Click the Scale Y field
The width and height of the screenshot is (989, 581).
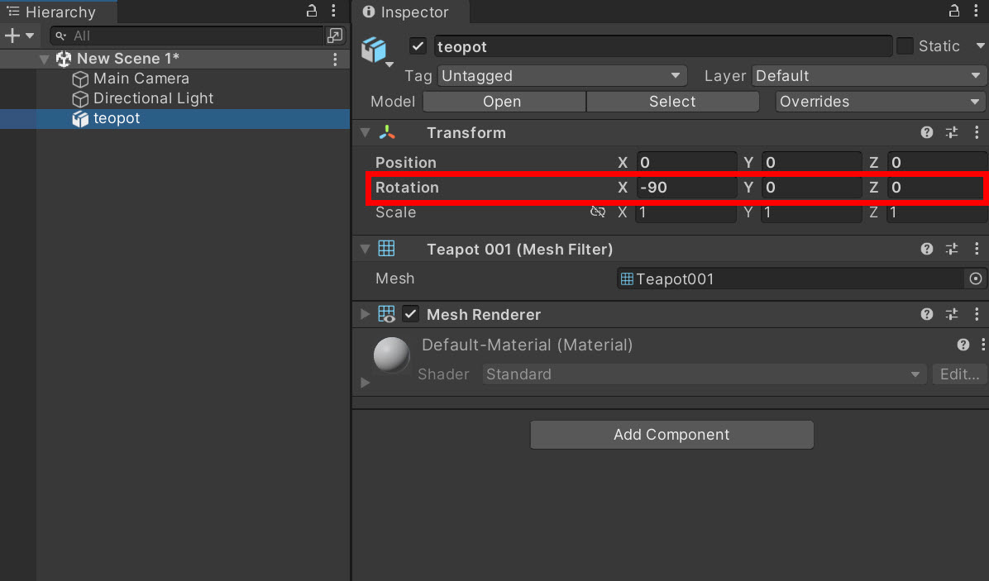click(811, 212)
